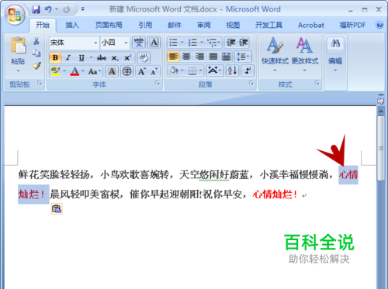Open the 邮件 ribbon tab

[x=175, y=25]
